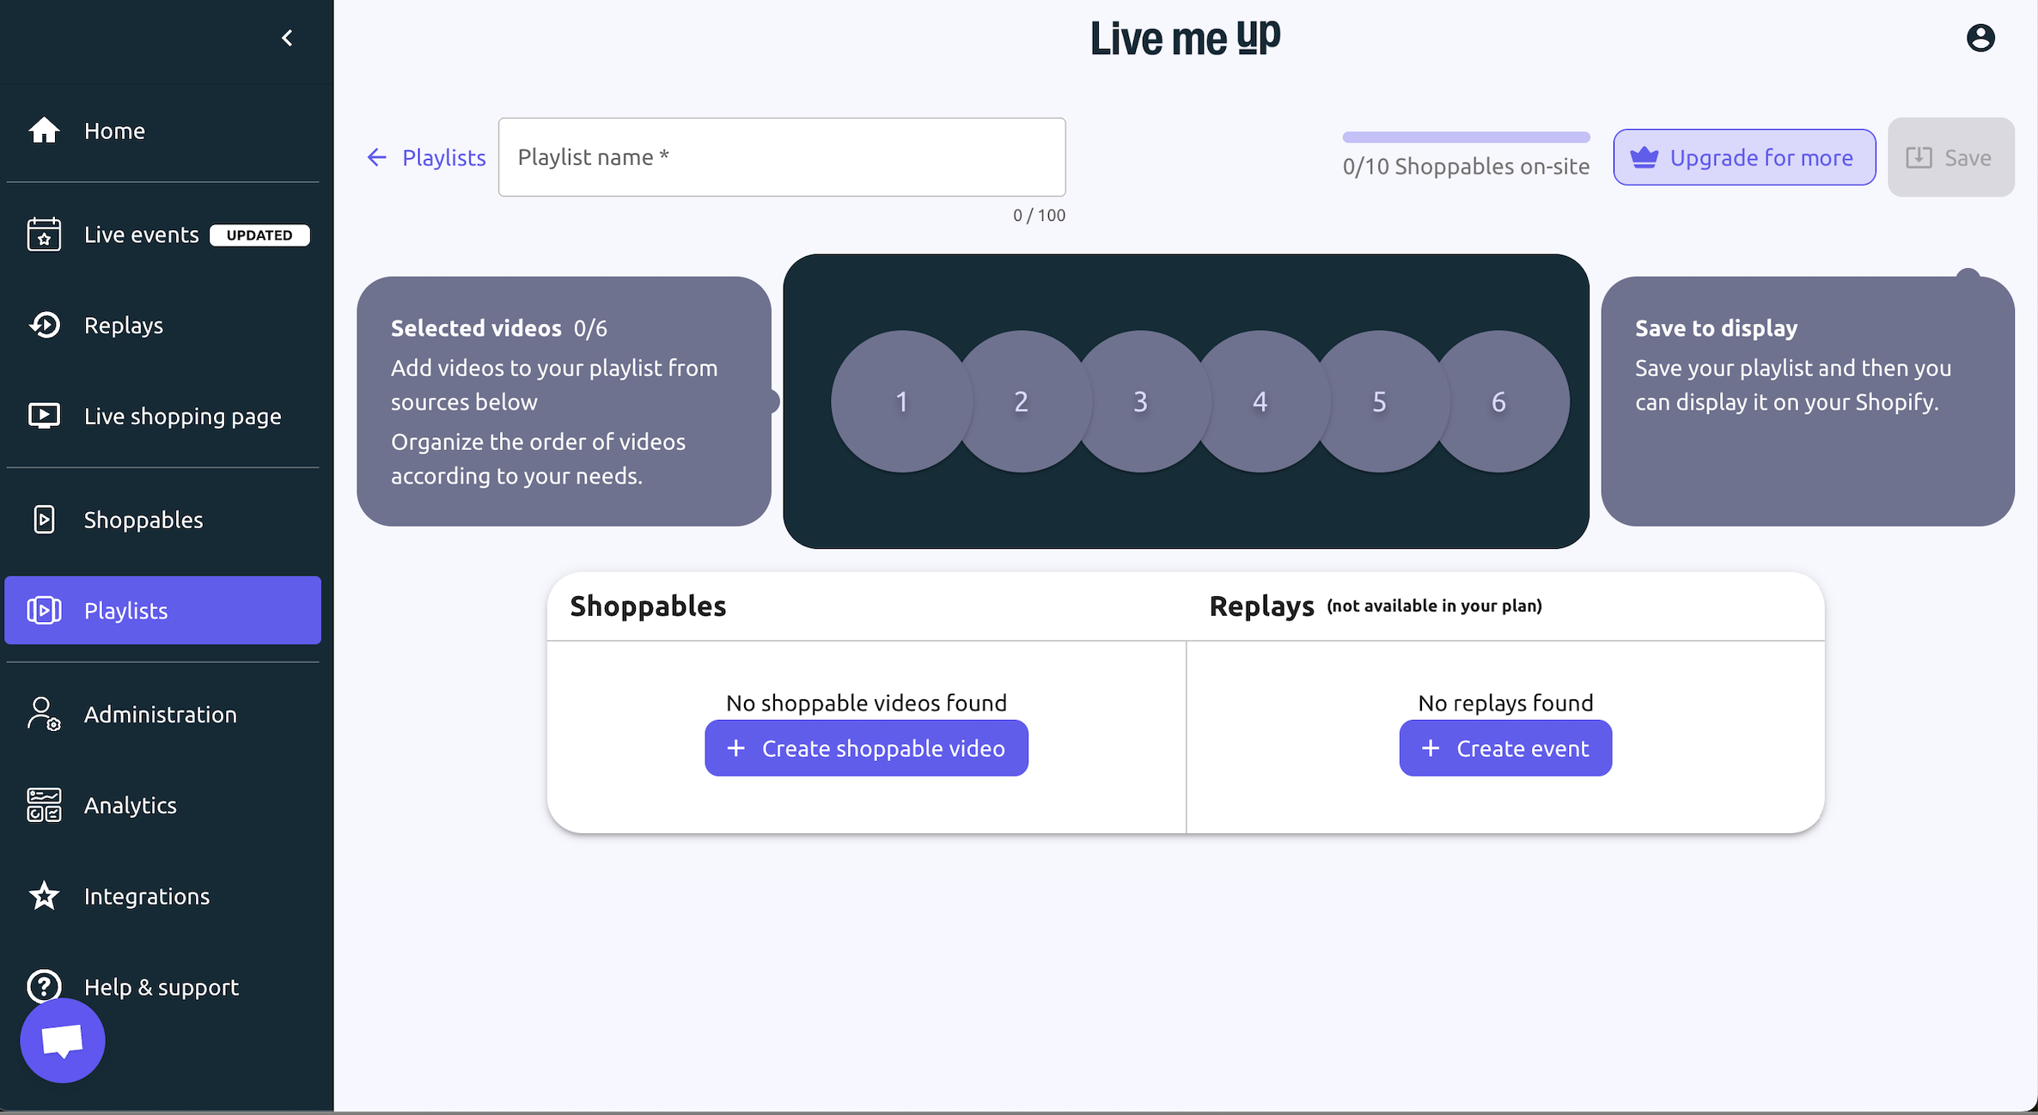
Task: Click the Replays history icon
Action: tap(44, 325)
